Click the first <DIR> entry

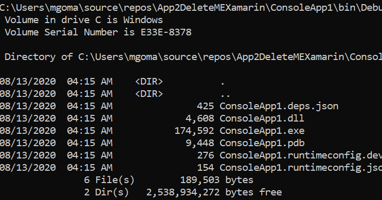pyautogui.click(x=149, y=82)
